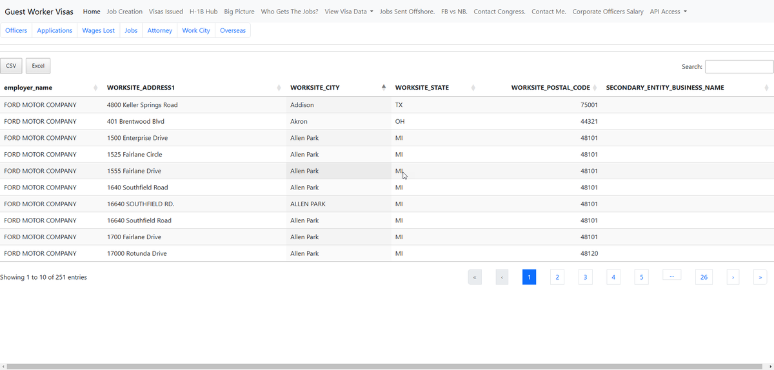Select the 1640 Southfield Road cell

[195, 187]
